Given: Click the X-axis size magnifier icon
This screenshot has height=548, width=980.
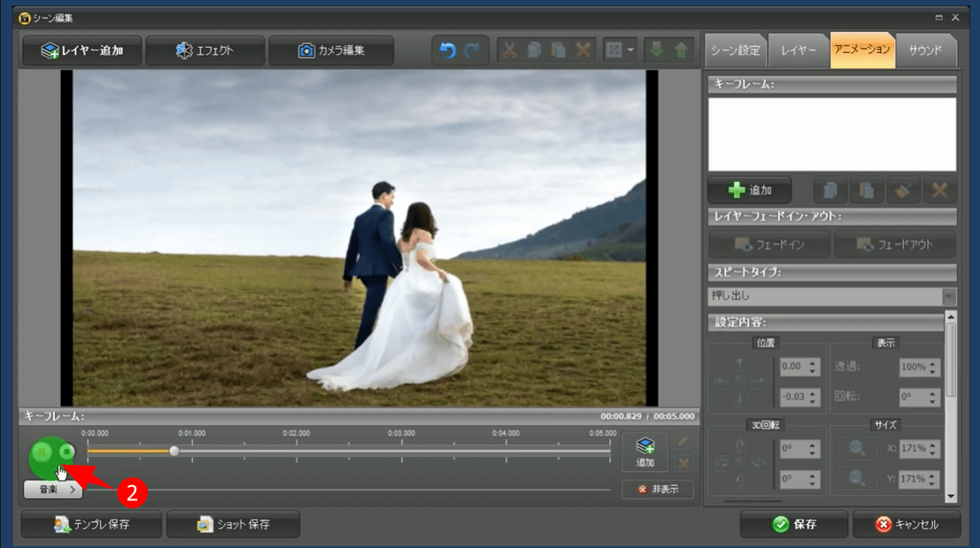Looking at the screenshot, I should pos(856,449).
